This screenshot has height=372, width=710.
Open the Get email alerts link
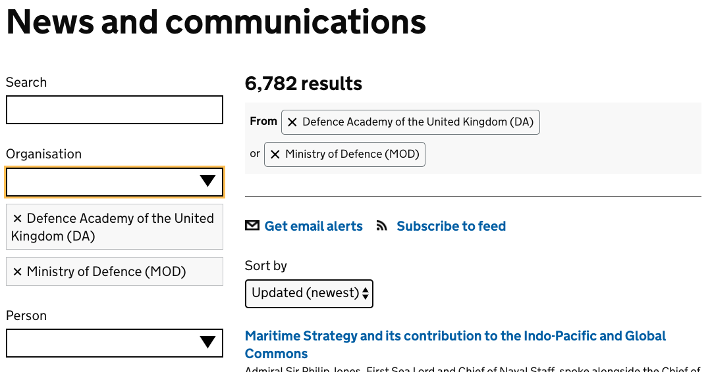point(314,226)
